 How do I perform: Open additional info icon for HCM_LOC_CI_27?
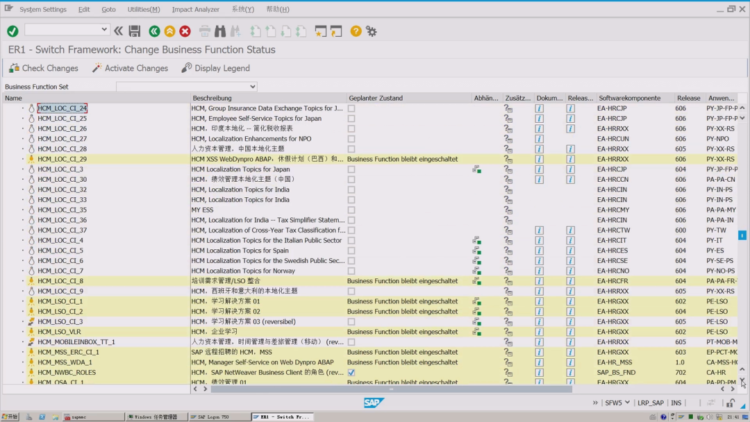coord(508,139)
